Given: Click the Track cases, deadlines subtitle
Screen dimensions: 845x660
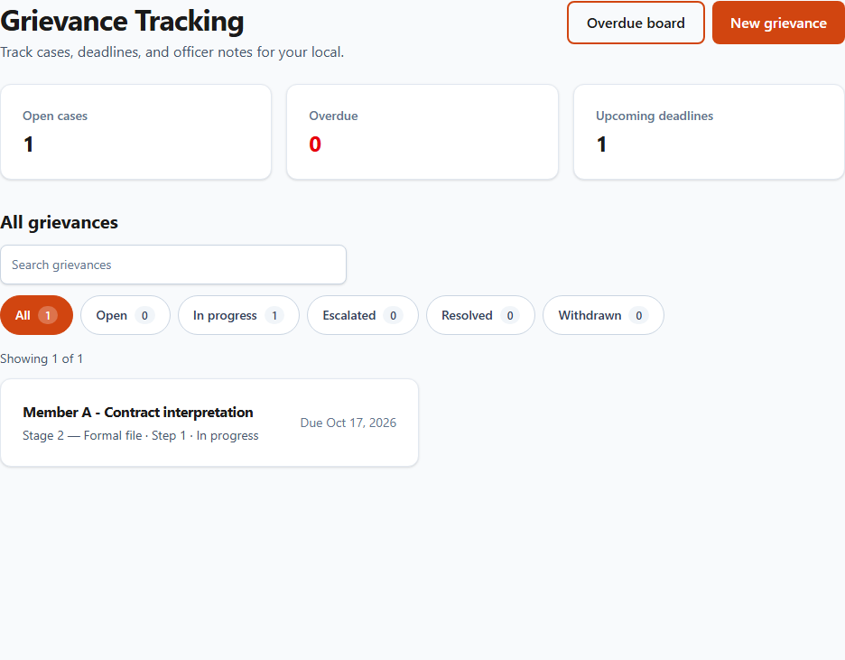Looking at the screenshot, I should [x=172, y=52].
